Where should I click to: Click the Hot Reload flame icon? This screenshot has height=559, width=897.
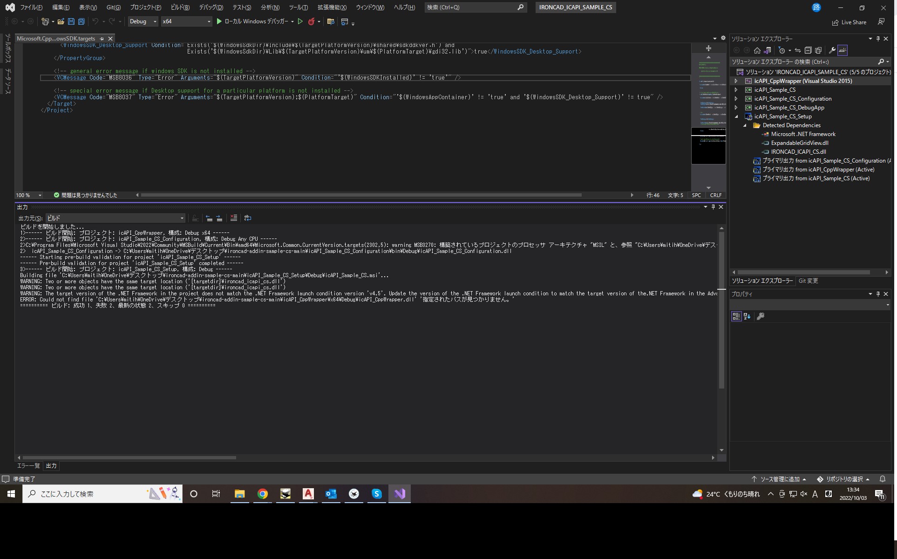pyautogui.click(x=311, y=21)
